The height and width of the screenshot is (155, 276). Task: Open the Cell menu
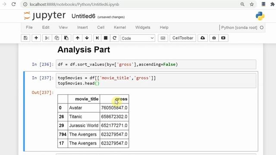tap(100, 28)
